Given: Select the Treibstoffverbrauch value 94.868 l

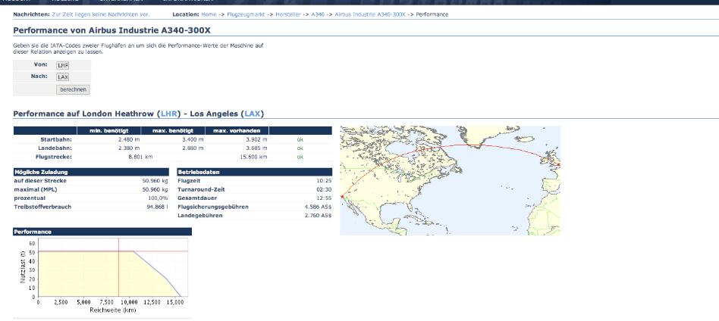Looking at the screenshot, I should 157,207.
